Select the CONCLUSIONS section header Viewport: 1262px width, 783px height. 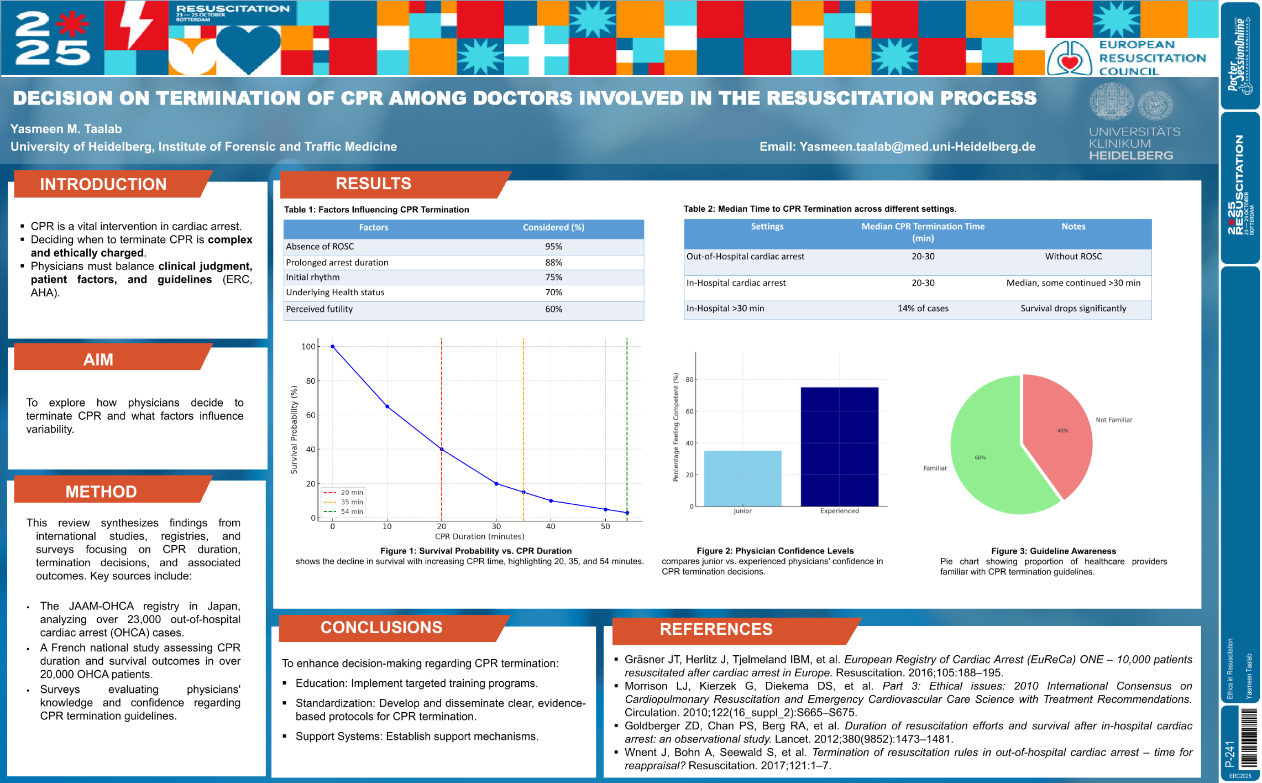(x=381, y=628)
